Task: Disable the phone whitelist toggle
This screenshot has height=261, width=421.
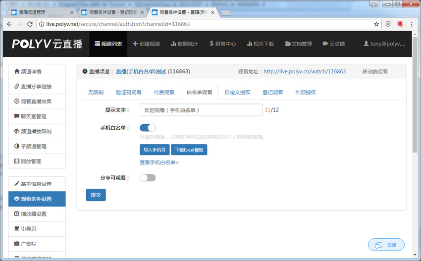Action: pyautogui.click(x=148, y=128)
